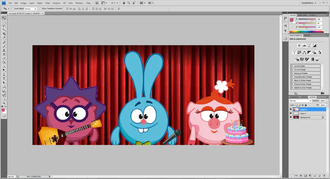Toggle lock position icon

click(302, 105)
